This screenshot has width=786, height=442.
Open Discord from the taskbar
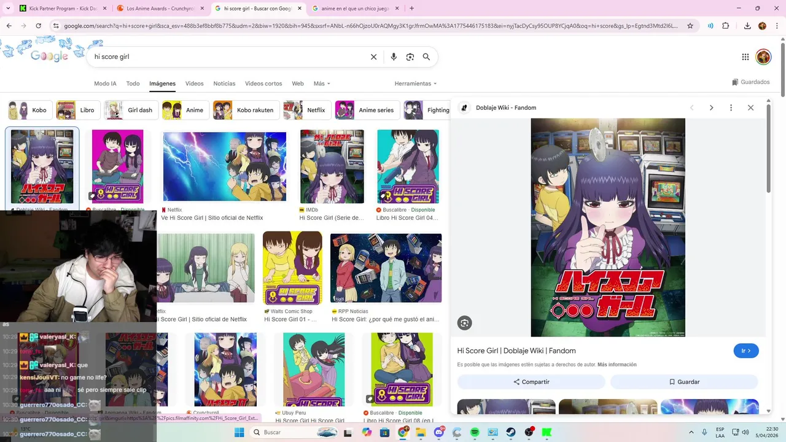tap(439, 433)
